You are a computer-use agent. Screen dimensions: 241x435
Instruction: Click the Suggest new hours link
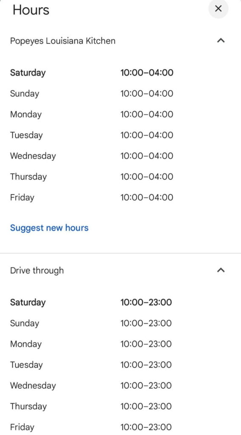(49, 228)
